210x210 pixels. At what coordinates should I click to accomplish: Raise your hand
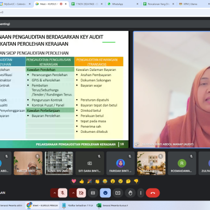[x=130, y=193]
